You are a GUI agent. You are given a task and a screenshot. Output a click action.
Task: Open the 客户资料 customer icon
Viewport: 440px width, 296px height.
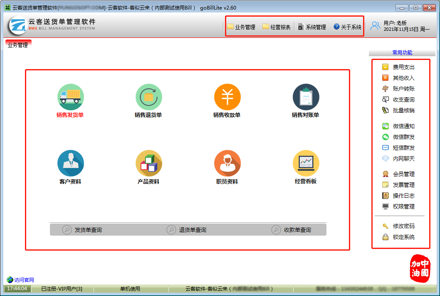[x=70, y=163]
